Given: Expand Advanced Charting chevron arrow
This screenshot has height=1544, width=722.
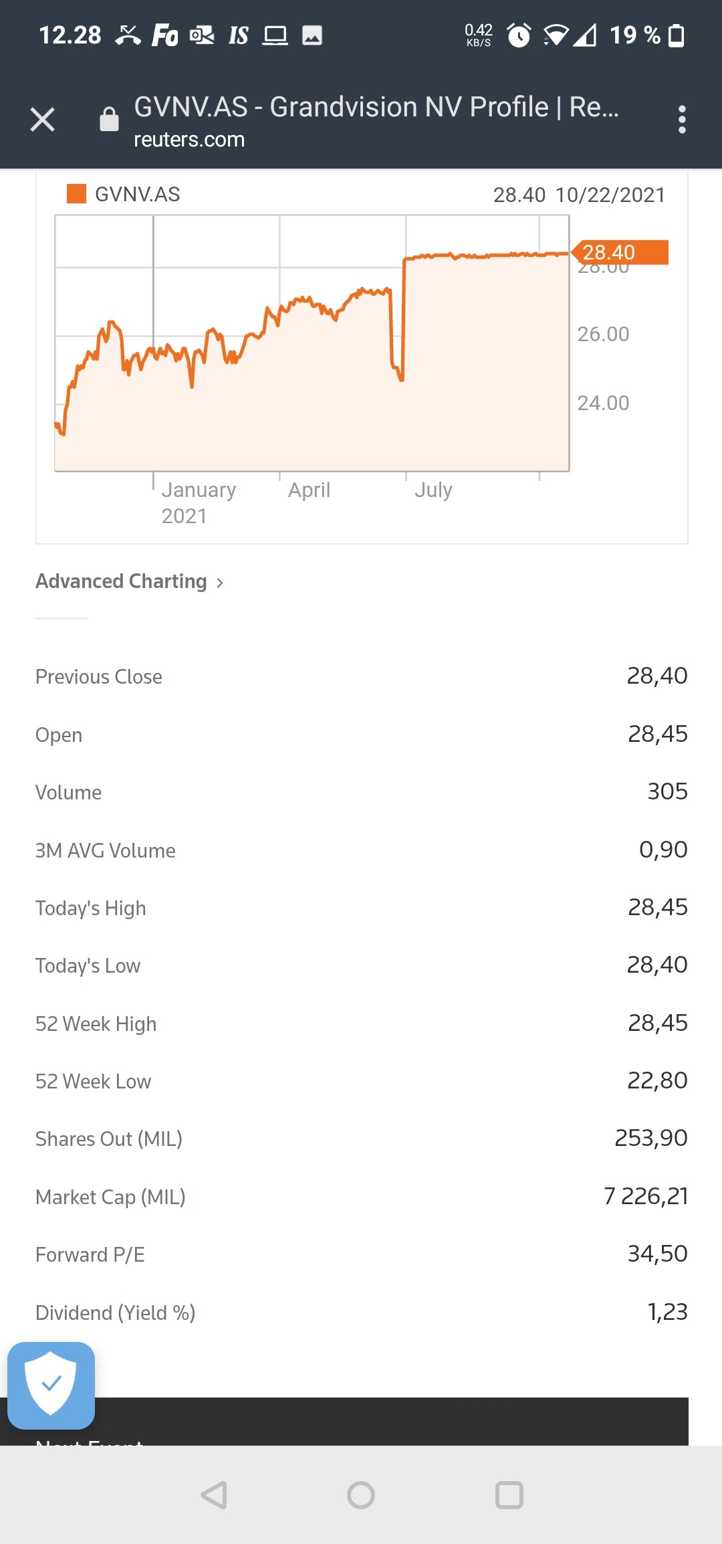Looking at the screenshot, I should [220, 583].
